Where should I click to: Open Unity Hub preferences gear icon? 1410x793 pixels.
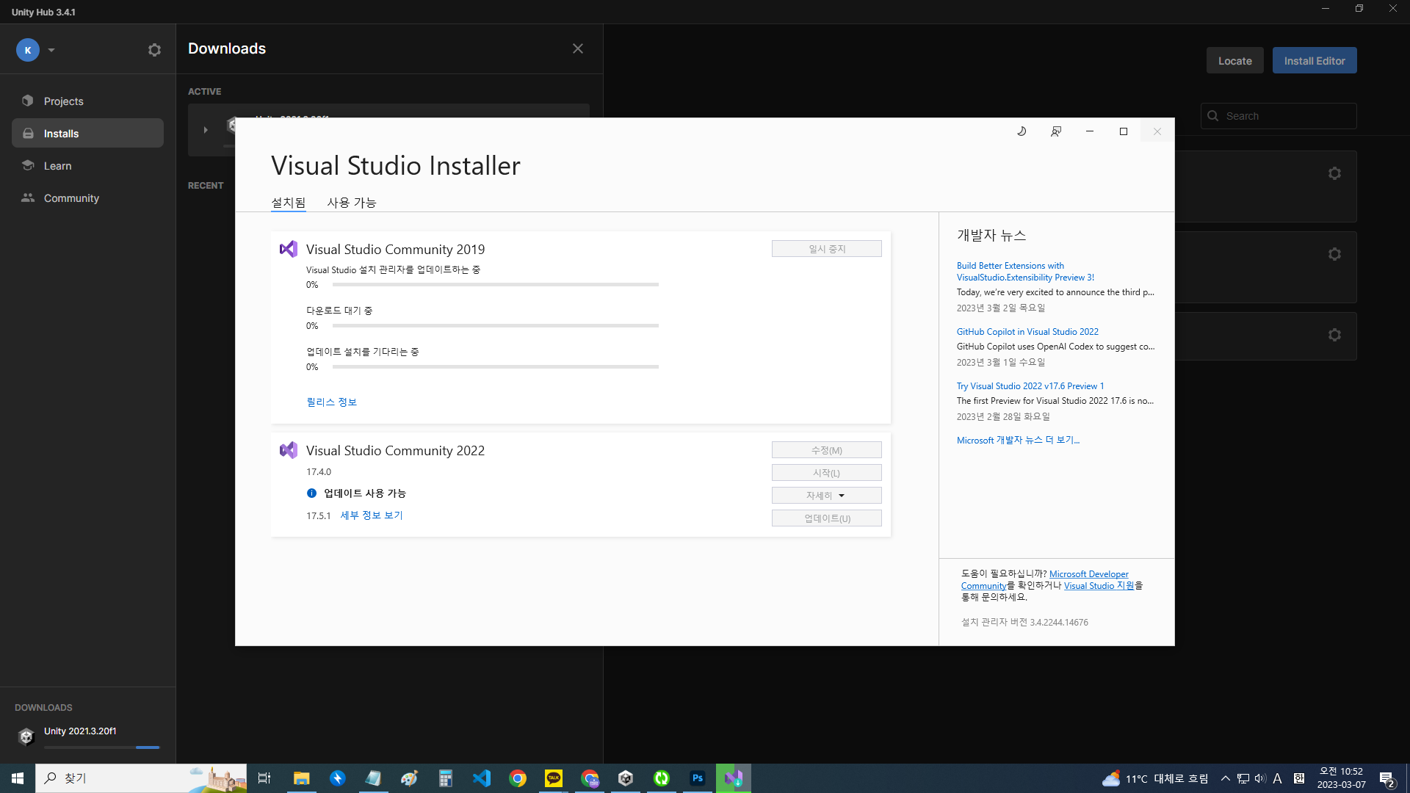(154, 50)
